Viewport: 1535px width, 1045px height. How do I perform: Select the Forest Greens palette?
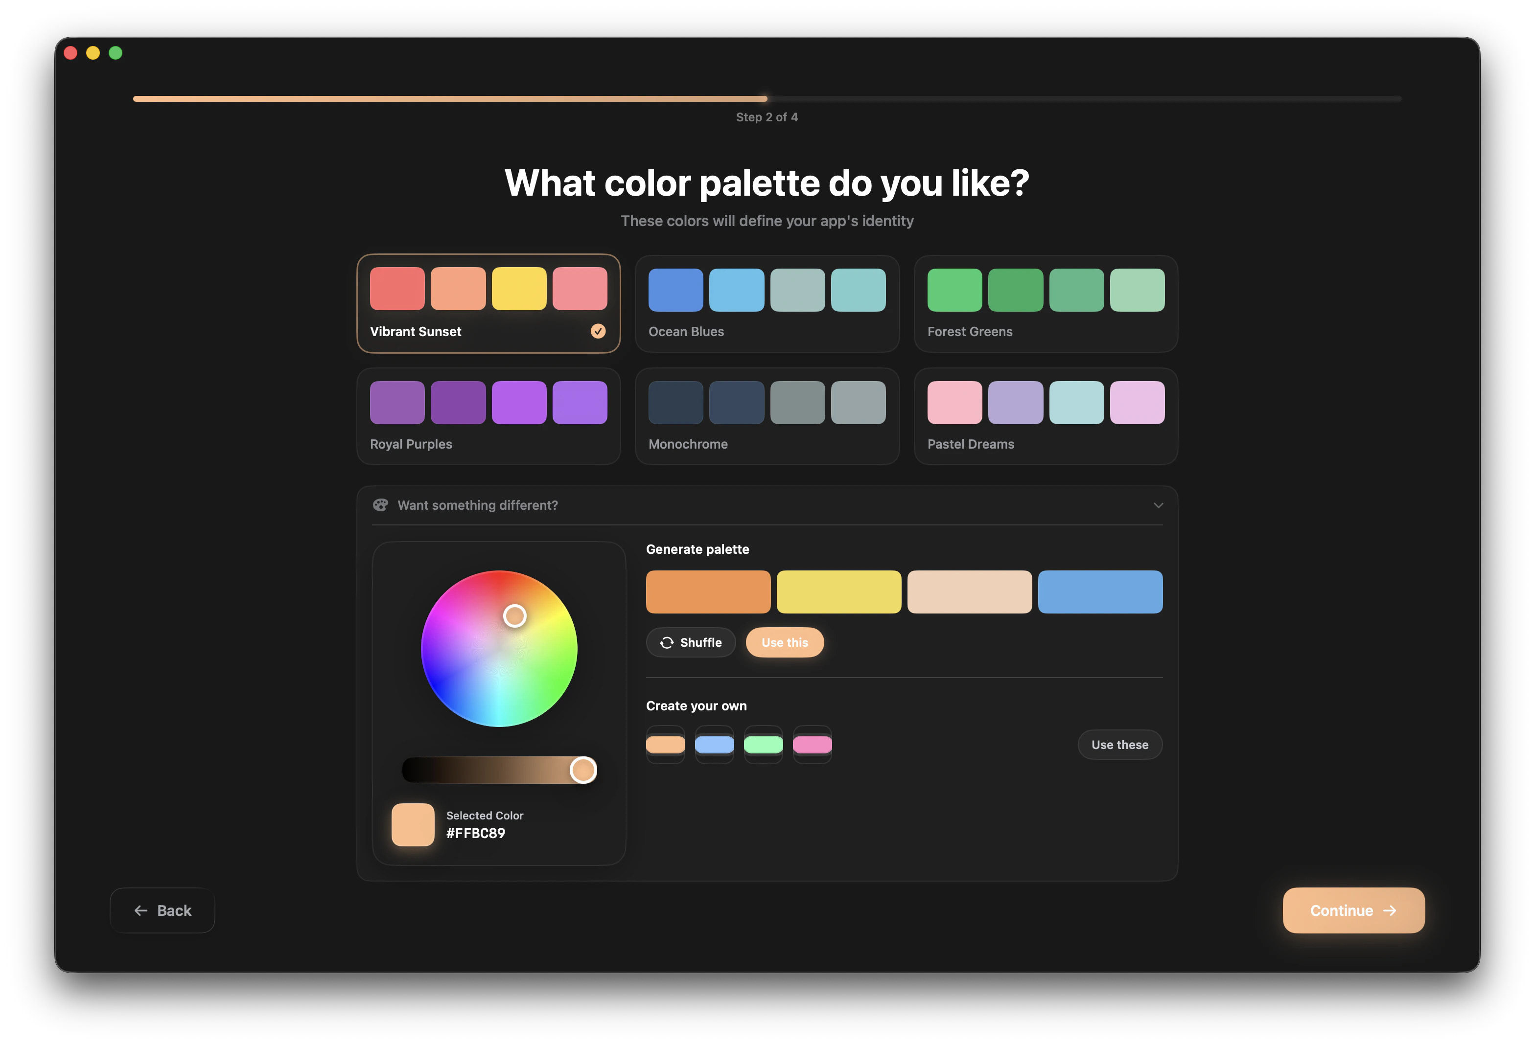click(x=1045, y=304)
